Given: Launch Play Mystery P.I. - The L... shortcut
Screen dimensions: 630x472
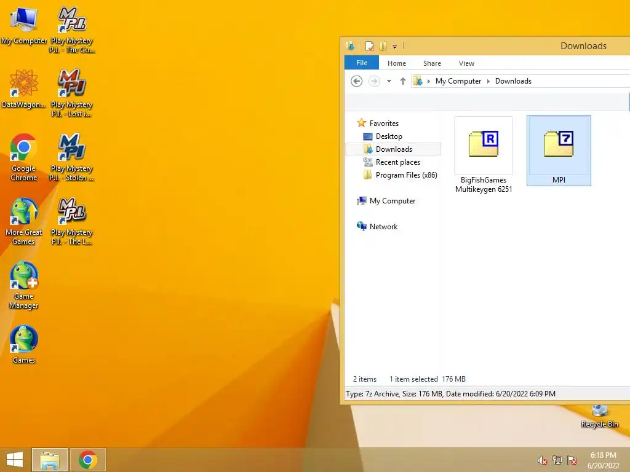Looking at the screenshot, I should coord(72,221).
